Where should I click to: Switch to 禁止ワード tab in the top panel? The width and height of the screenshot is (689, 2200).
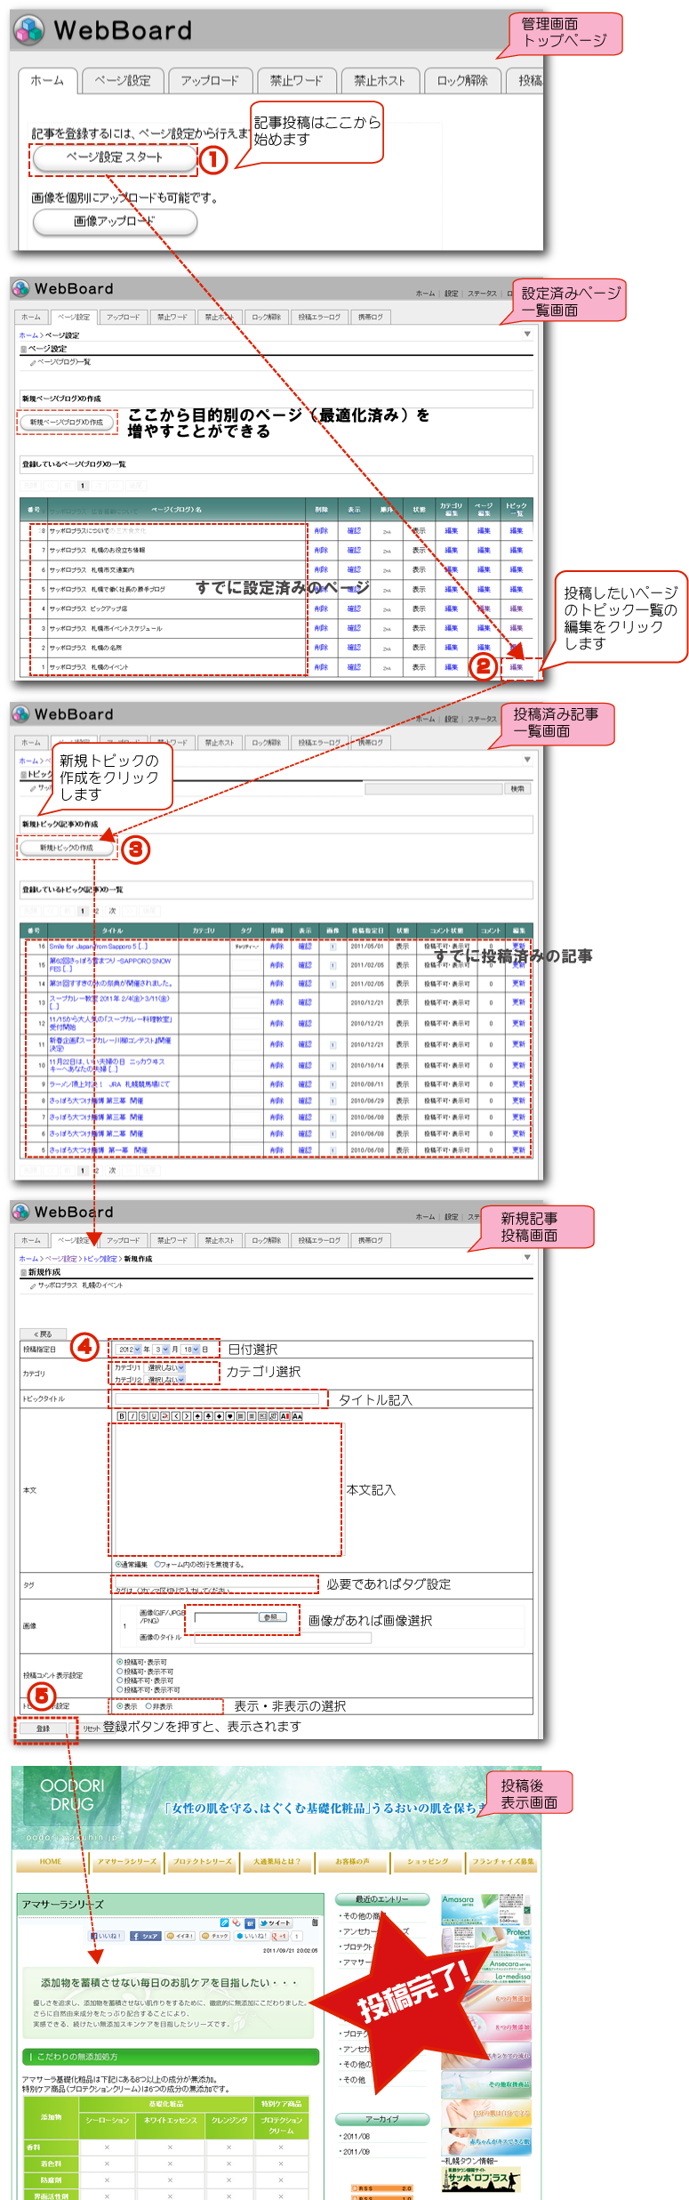tap(296, 81)
